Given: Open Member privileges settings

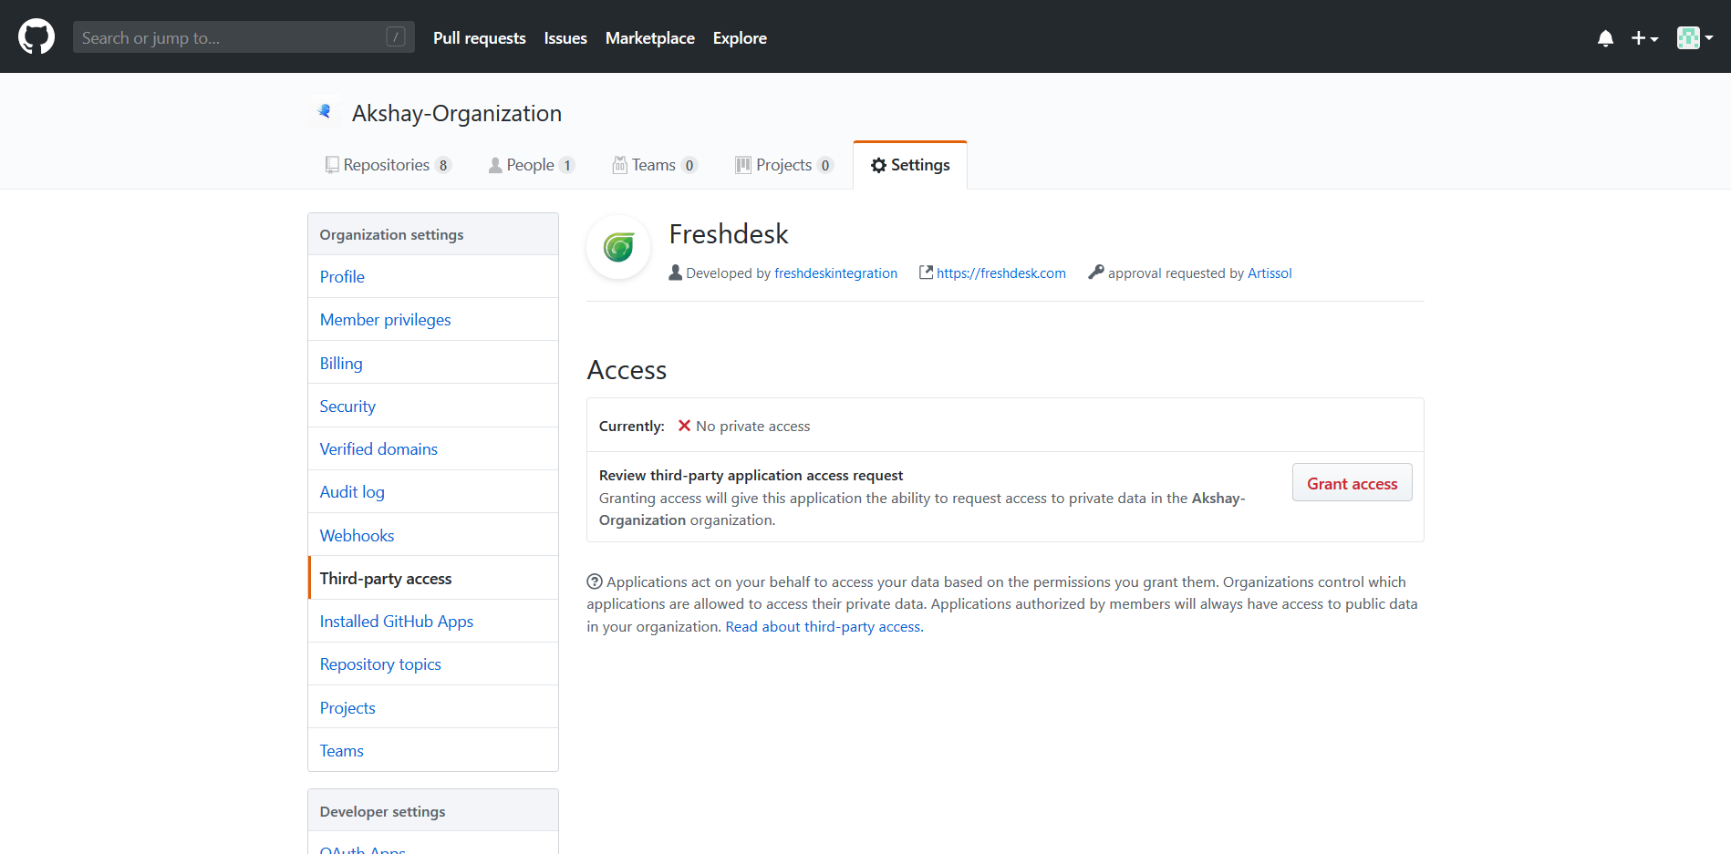Looking at the screenshot, I should point(433,320).
